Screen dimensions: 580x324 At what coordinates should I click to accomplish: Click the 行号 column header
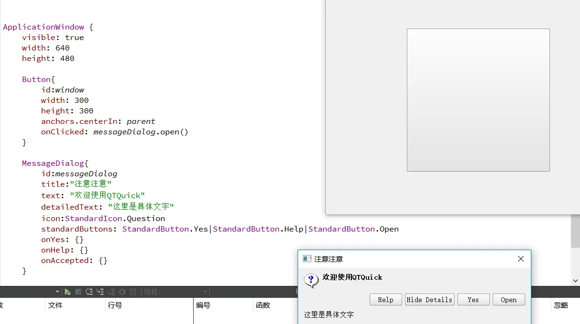click(x=115, y=305)
